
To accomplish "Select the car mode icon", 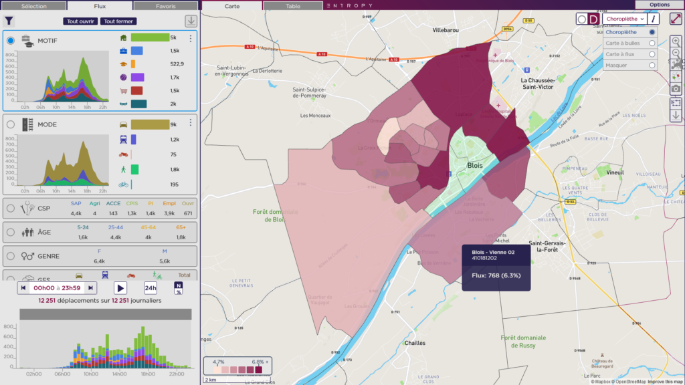I will coord(123,125).
